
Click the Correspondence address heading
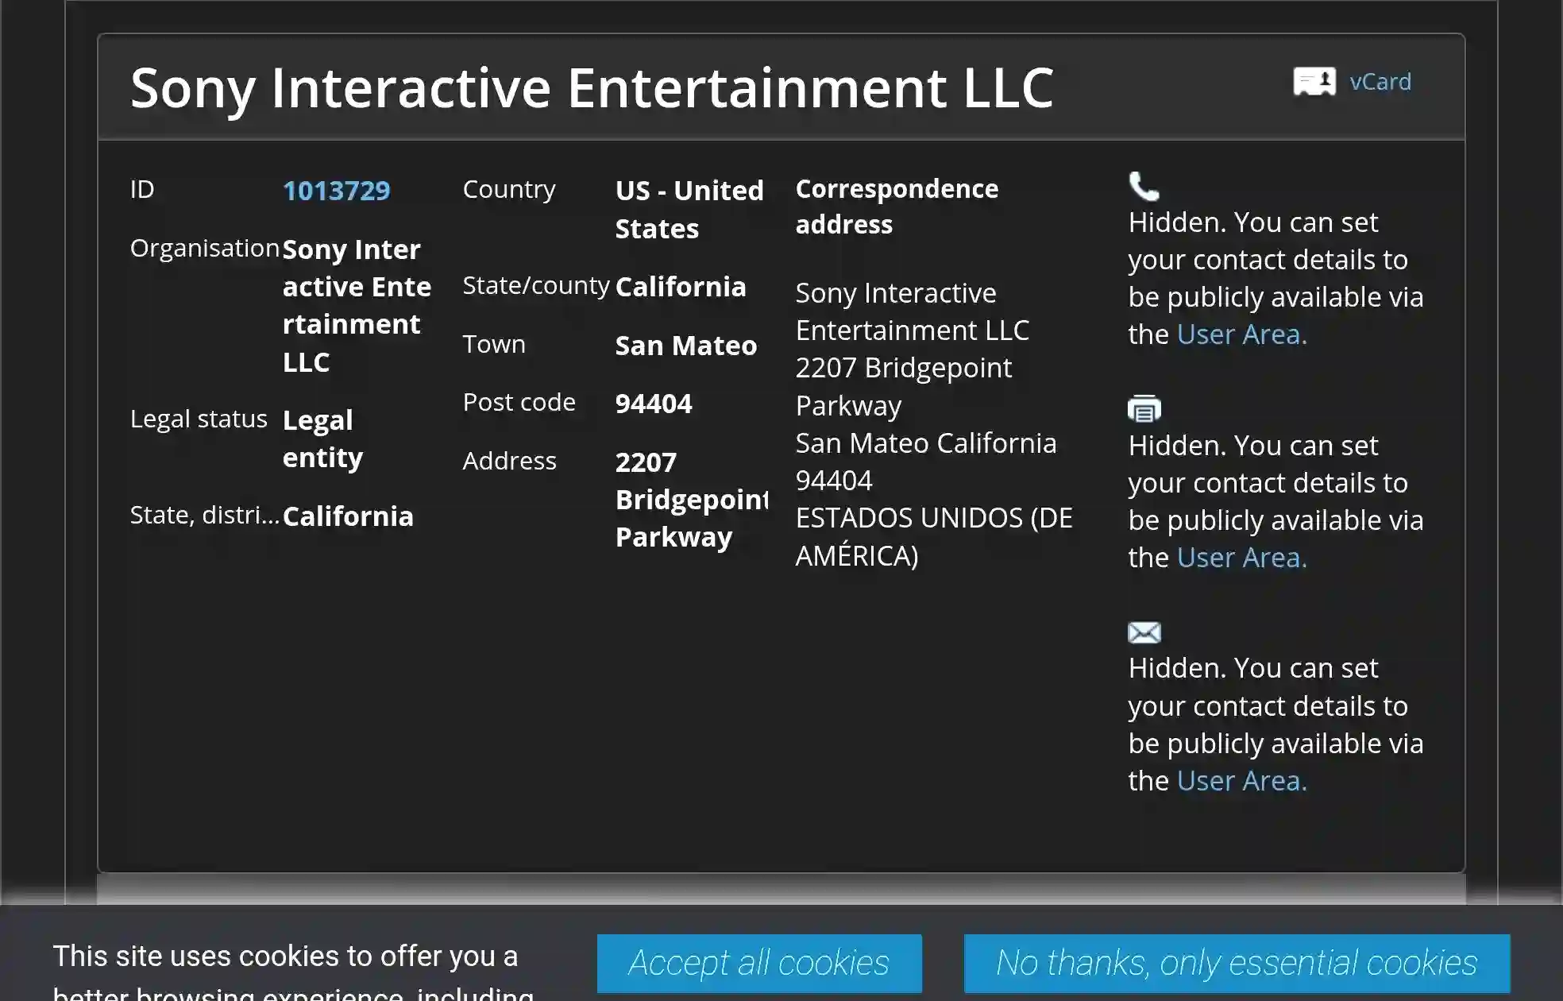coord(897,207)
